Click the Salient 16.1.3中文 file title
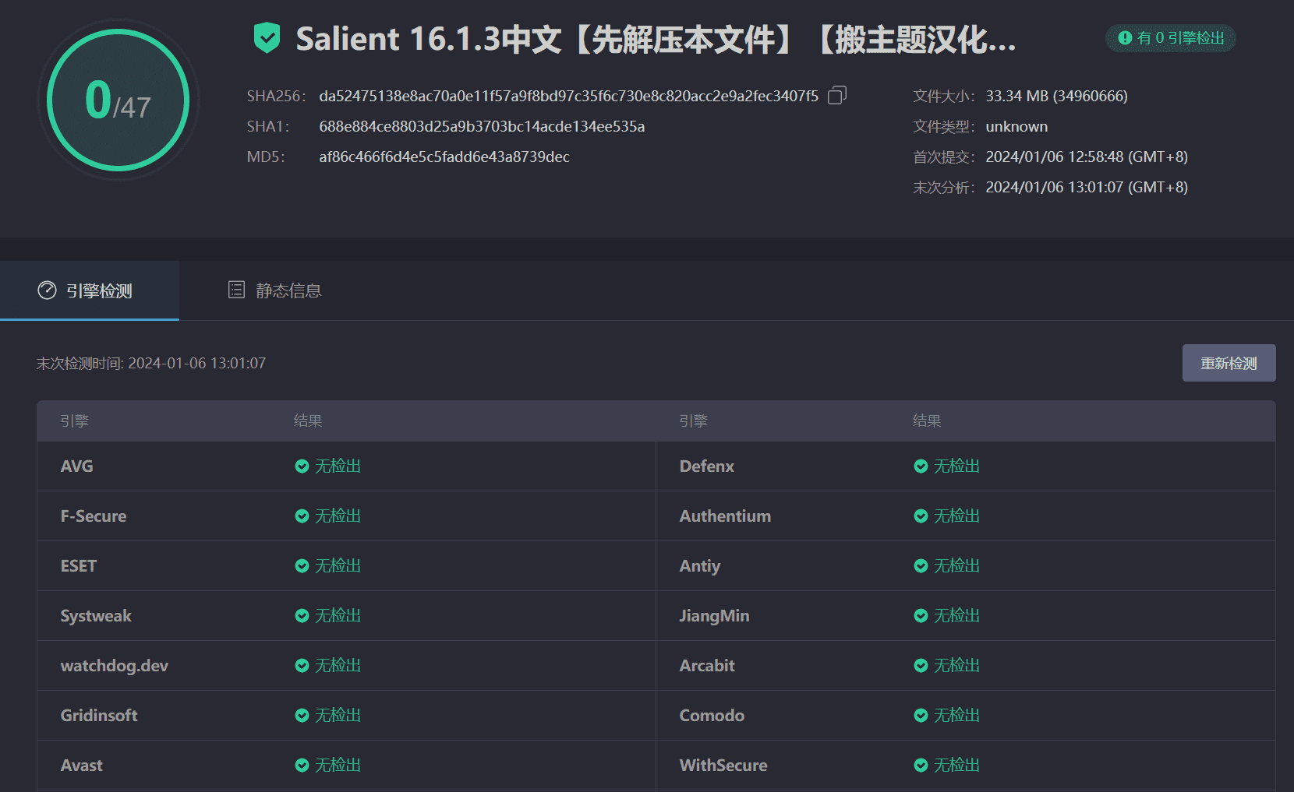This screenshot has height=792, width=1294. (656, 39)
